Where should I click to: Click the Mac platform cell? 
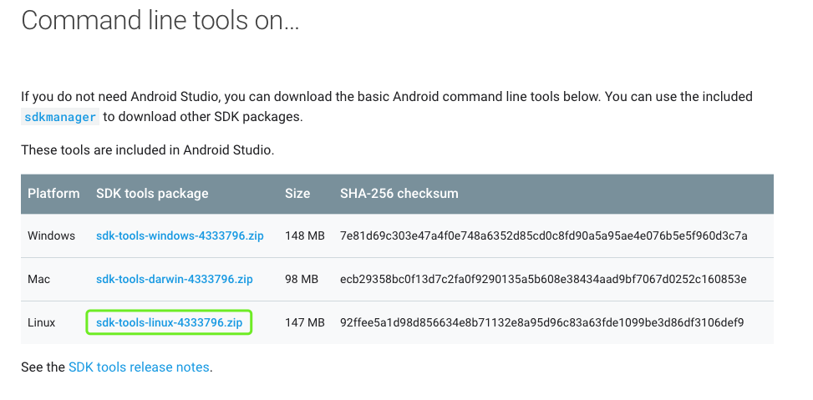40,279
